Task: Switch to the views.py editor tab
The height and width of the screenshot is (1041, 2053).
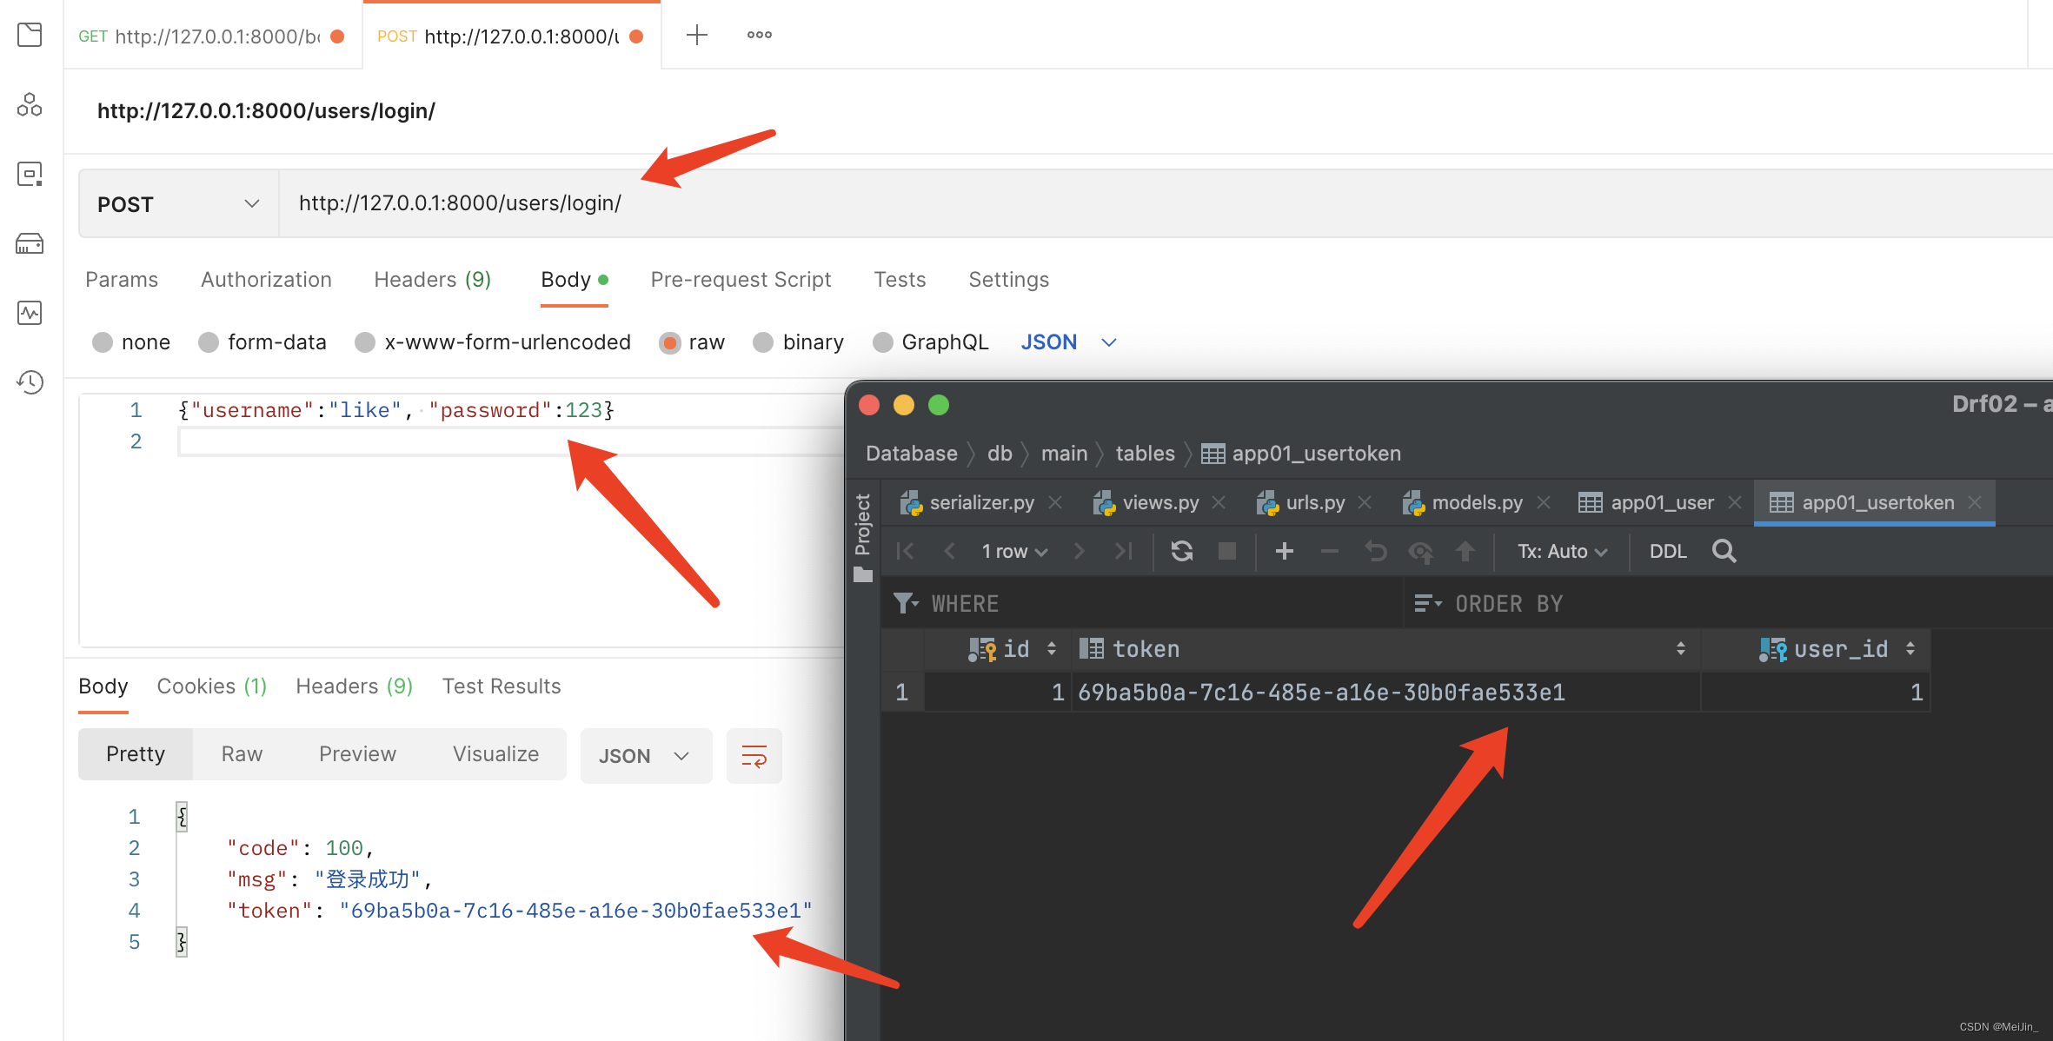Action: click(1159, 502)
